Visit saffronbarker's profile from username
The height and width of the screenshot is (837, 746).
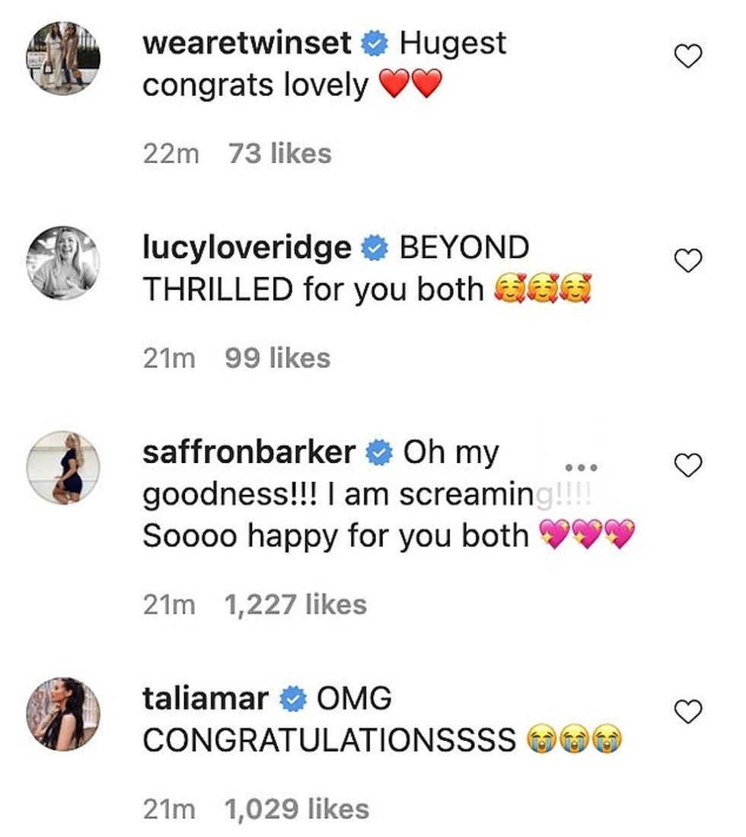click(x=249, y=452)
